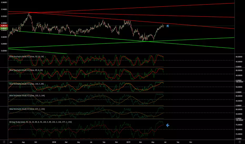Click the 0.86000 price axis value
This screenshot has height=144, width=245.
4,37
